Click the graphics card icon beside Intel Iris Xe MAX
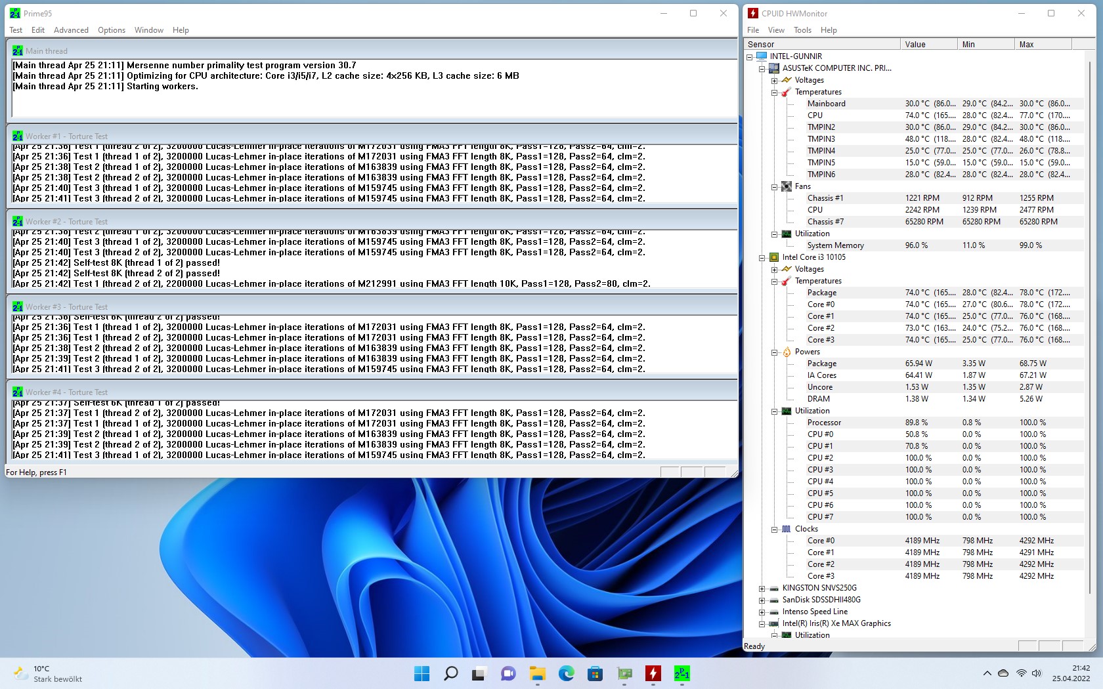The image size is (1103, 689). [774, 623]
